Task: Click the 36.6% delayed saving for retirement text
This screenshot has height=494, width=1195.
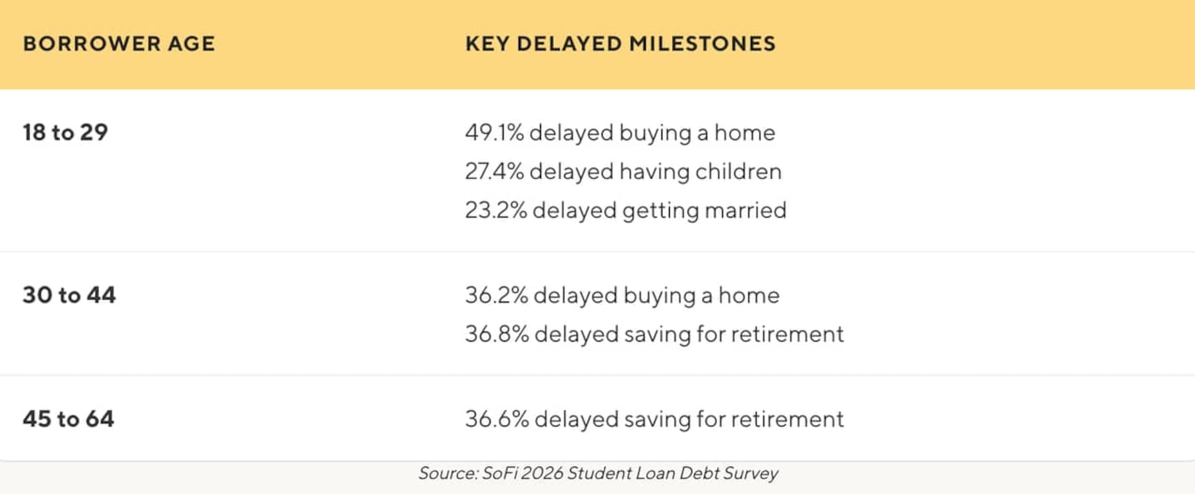Action: [x=654, y=419]
